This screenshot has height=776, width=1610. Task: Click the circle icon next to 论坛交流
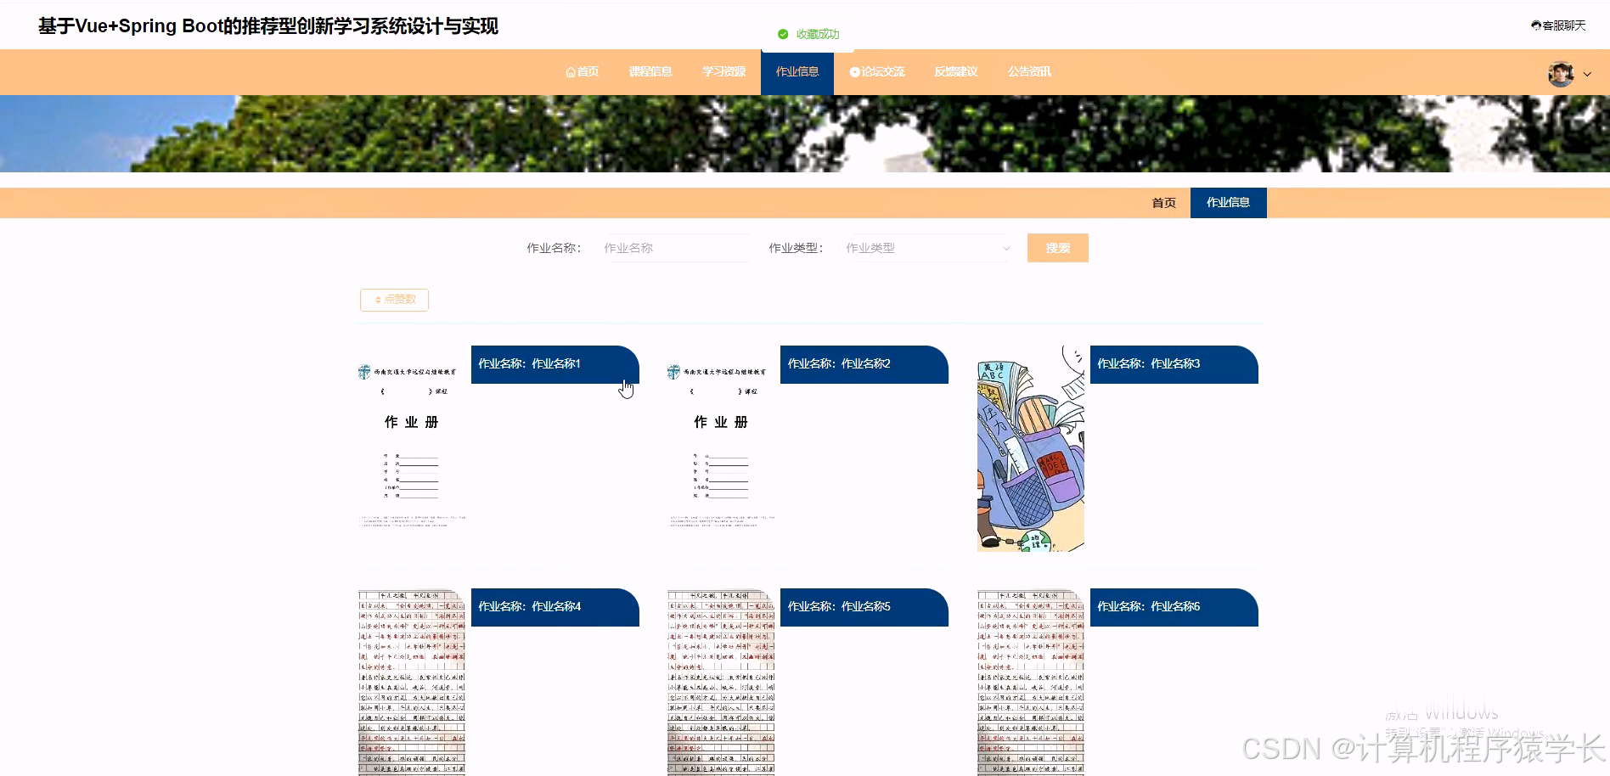click(x=854, y=71)
